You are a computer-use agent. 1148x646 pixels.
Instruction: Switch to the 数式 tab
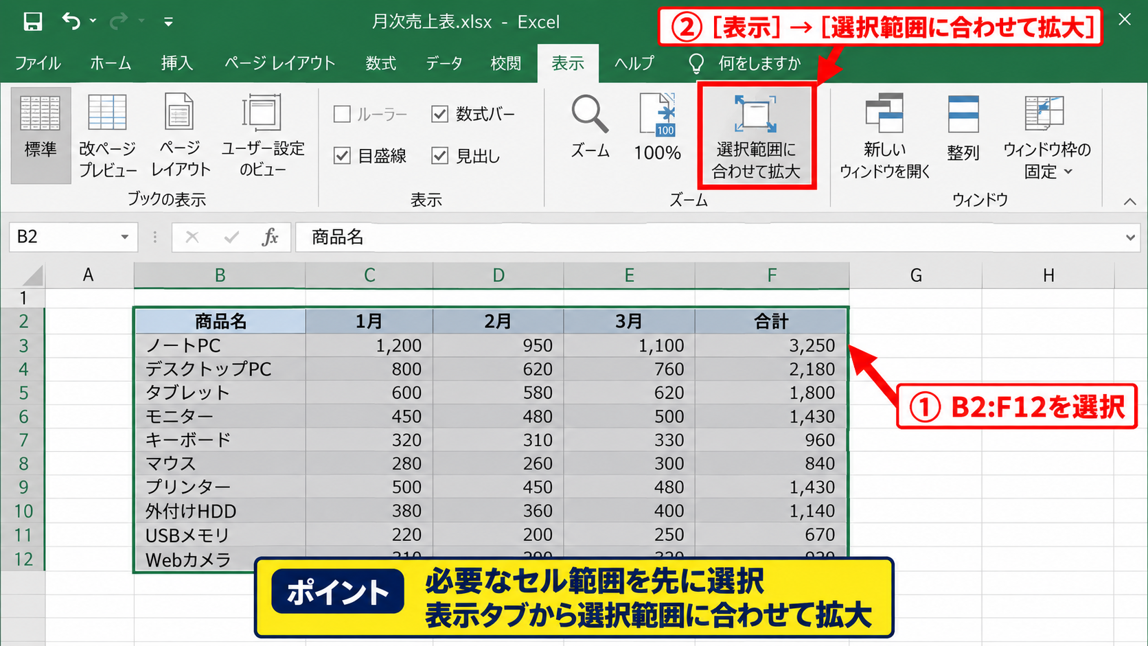(380, 63)
